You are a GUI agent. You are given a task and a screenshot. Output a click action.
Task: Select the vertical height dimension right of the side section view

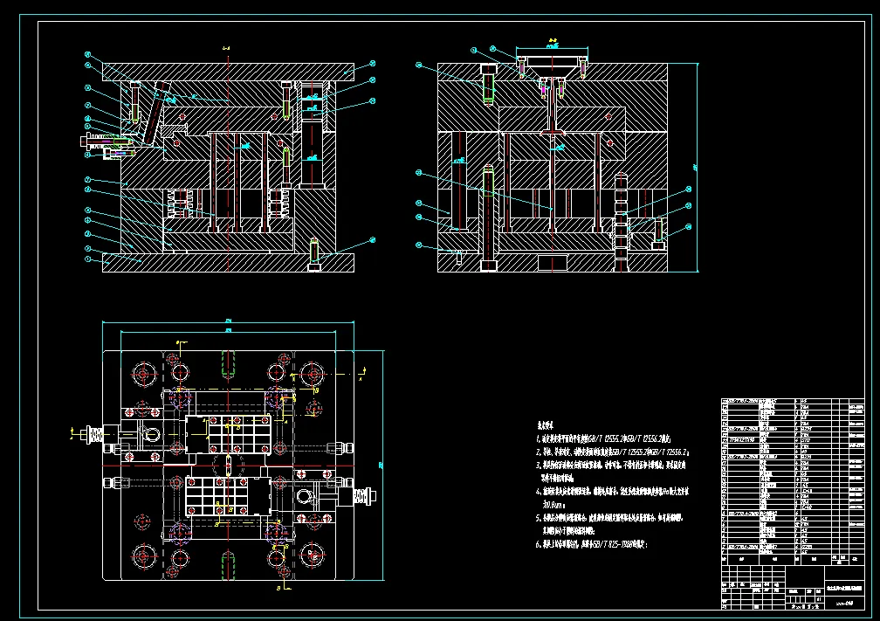[697, 168]
